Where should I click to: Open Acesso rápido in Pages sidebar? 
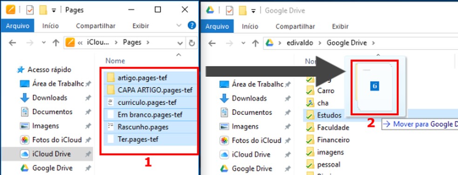click(x=44, y=70)
